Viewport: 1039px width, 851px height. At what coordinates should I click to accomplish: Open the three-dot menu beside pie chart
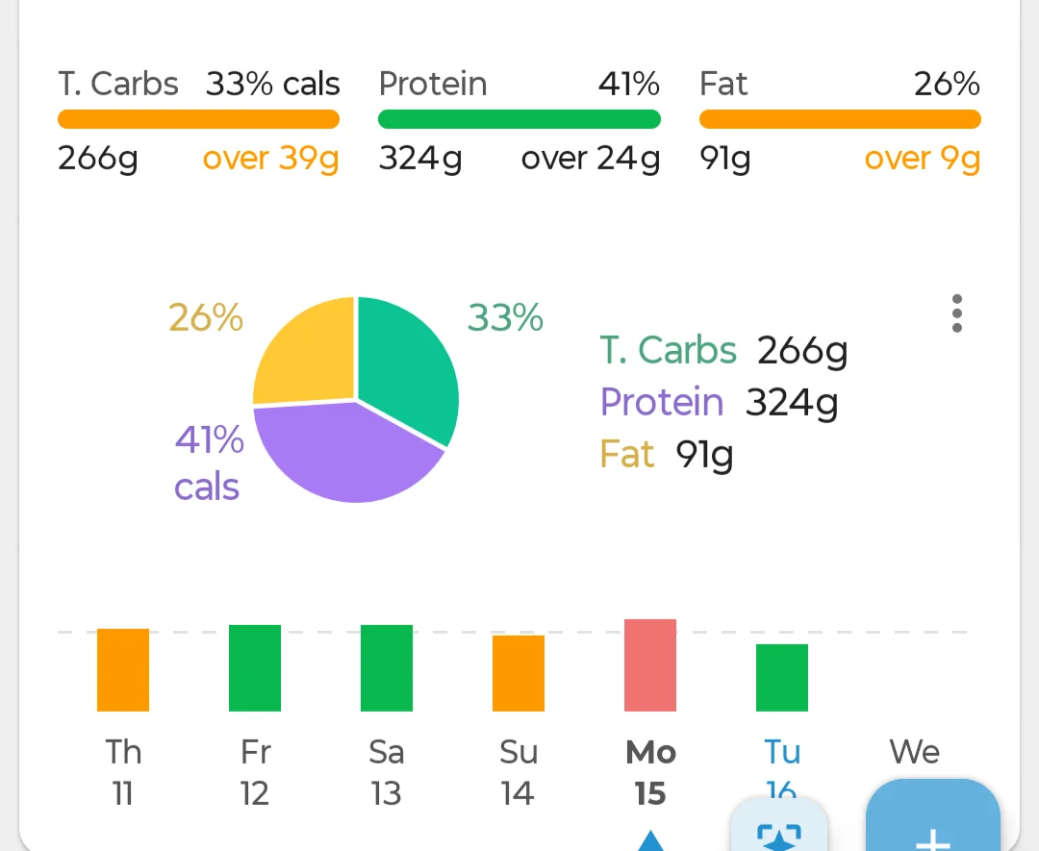coord(956,313)
